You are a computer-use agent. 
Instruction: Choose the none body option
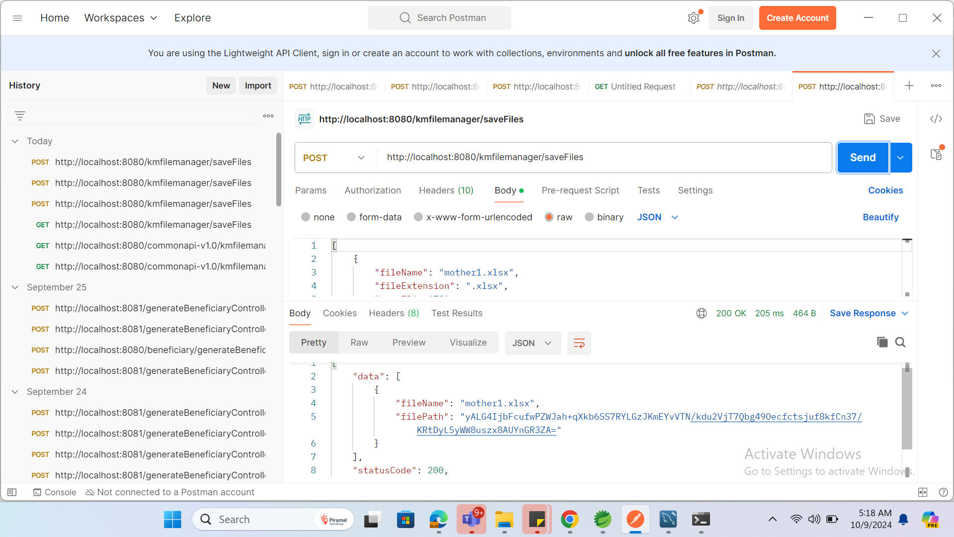coord(306,217)
